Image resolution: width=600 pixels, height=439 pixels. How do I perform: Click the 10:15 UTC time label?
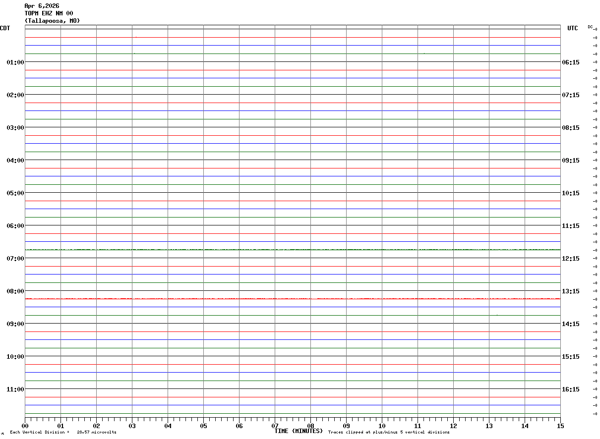click(x=570, y=193)
